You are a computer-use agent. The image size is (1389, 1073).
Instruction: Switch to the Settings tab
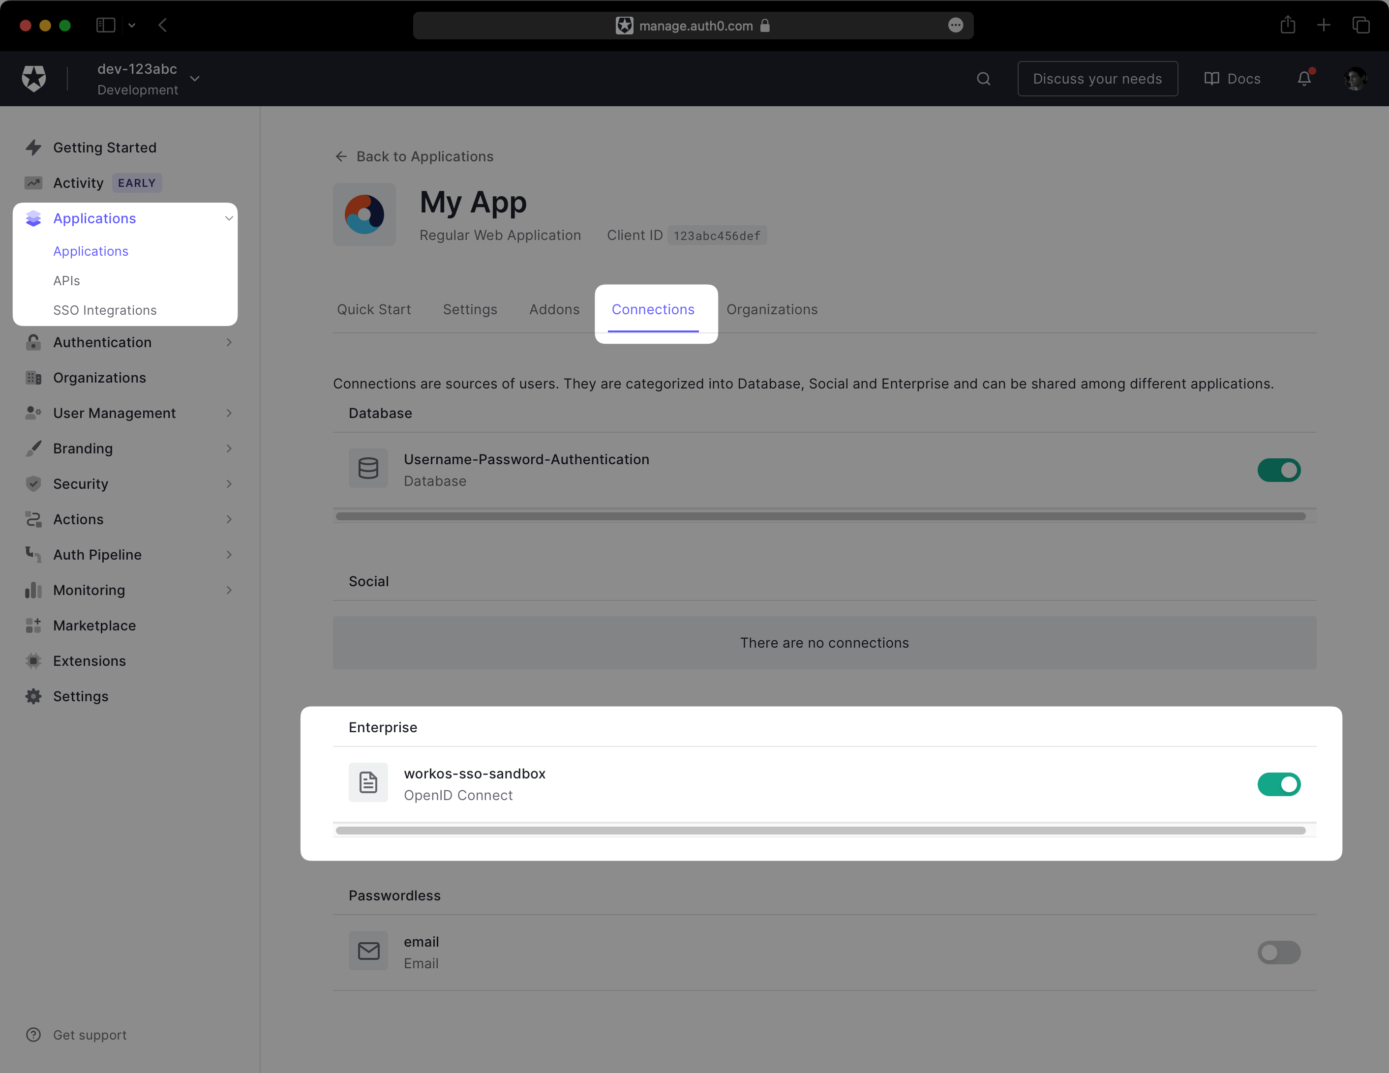pos(470,309)
